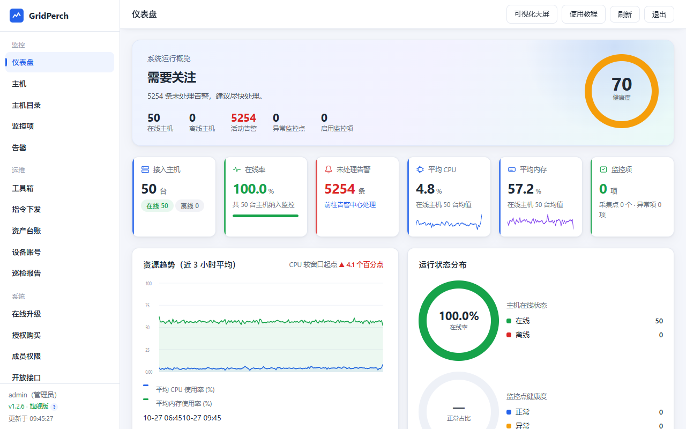The image size is (686, 429).
Task: Open the 告警 sidebar page
Action: coord(59,147)
